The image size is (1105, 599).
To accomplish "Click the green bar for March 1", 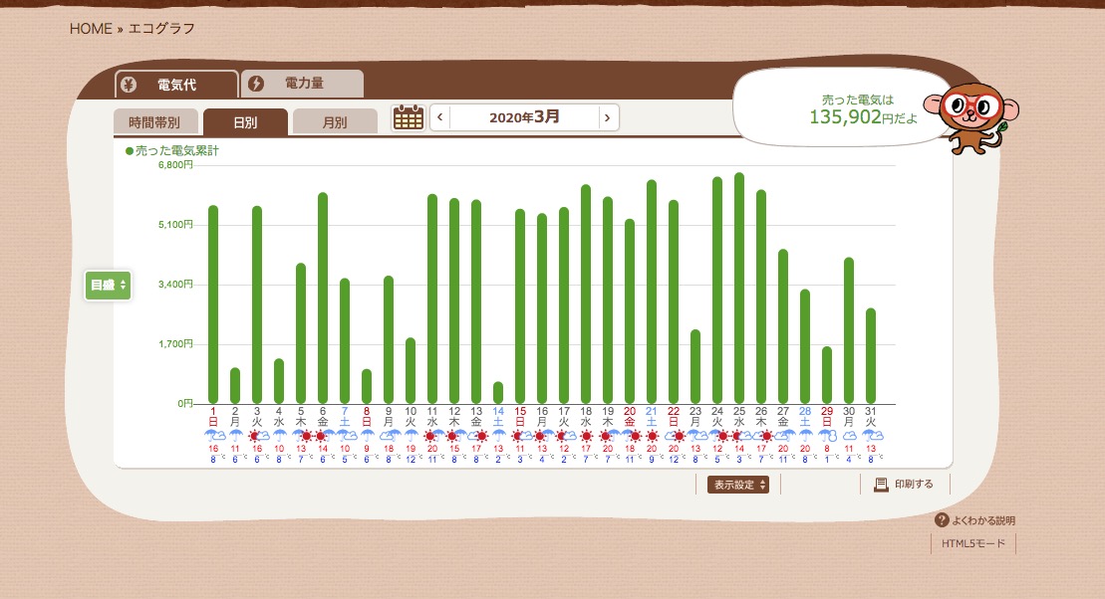I will 213,304.
